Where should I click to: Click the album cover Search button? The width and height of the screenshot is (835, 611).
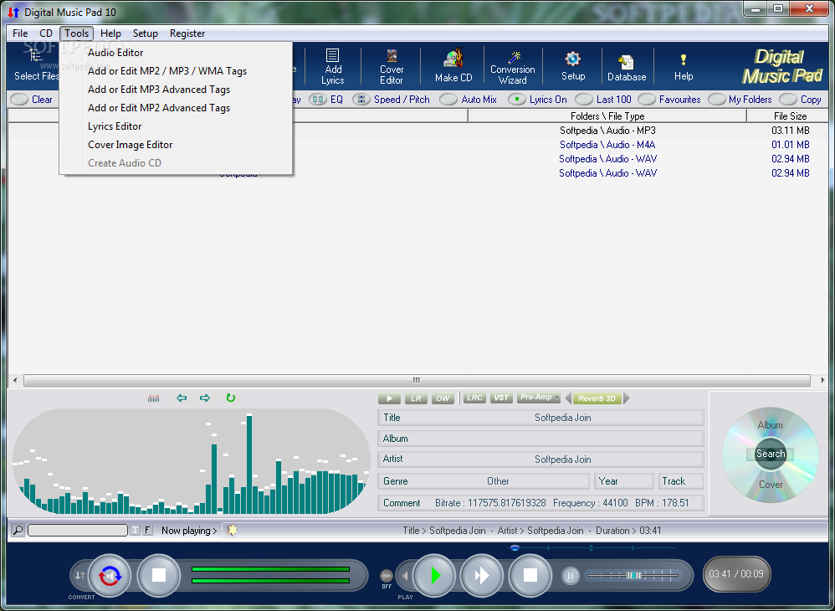pyautogui.click(x=771, y=454)
